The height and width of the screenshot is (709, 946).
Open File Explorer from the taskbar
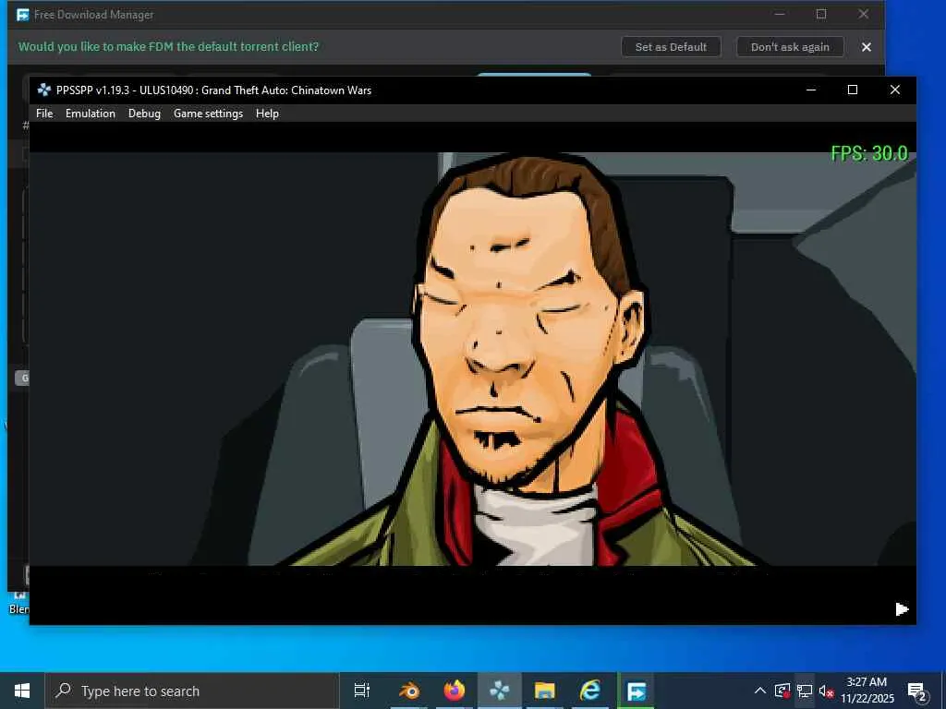coord(545,691)
